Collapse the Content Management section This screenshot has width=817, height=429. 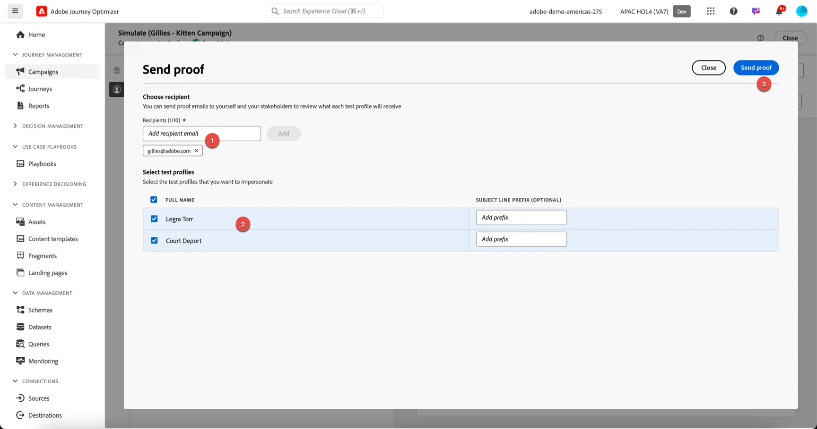click(x=15, y=205)
